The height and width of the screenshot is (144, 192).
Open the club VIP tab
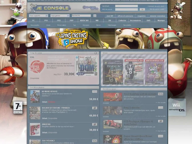point(110,16)
